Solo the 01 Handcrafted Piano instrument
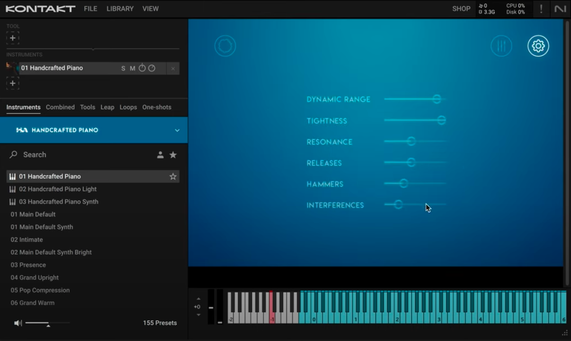Screen dimensions: 571x341 coord(123,68)
